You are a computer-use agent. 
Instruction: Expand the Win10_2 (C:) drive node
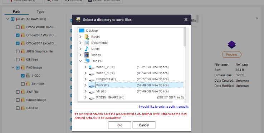[x=85, y=67]
